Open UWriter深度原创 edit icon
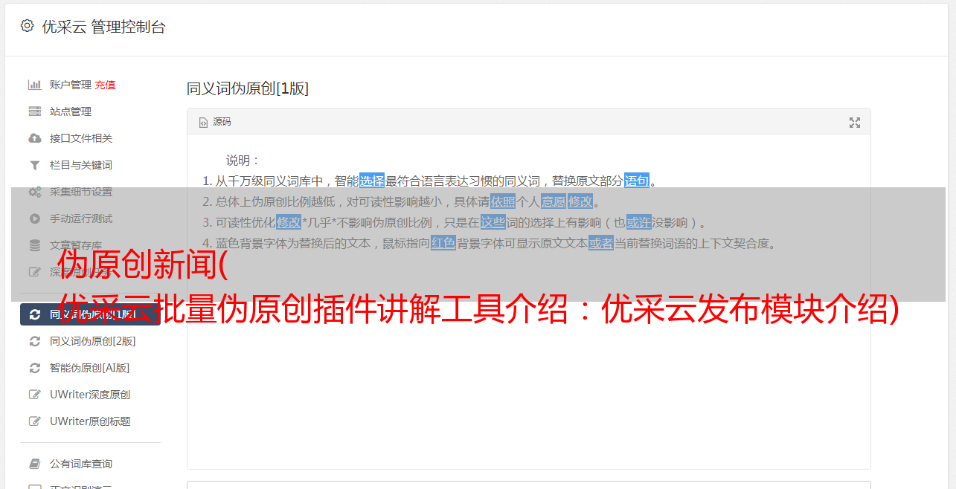 coord(34,395)
